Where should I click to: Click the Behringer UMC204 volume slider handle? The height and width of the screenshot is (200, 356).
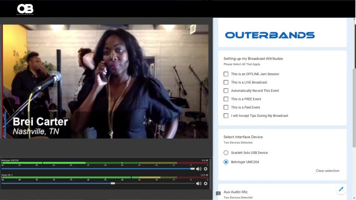pyautogui.click(x=192, y=169)
